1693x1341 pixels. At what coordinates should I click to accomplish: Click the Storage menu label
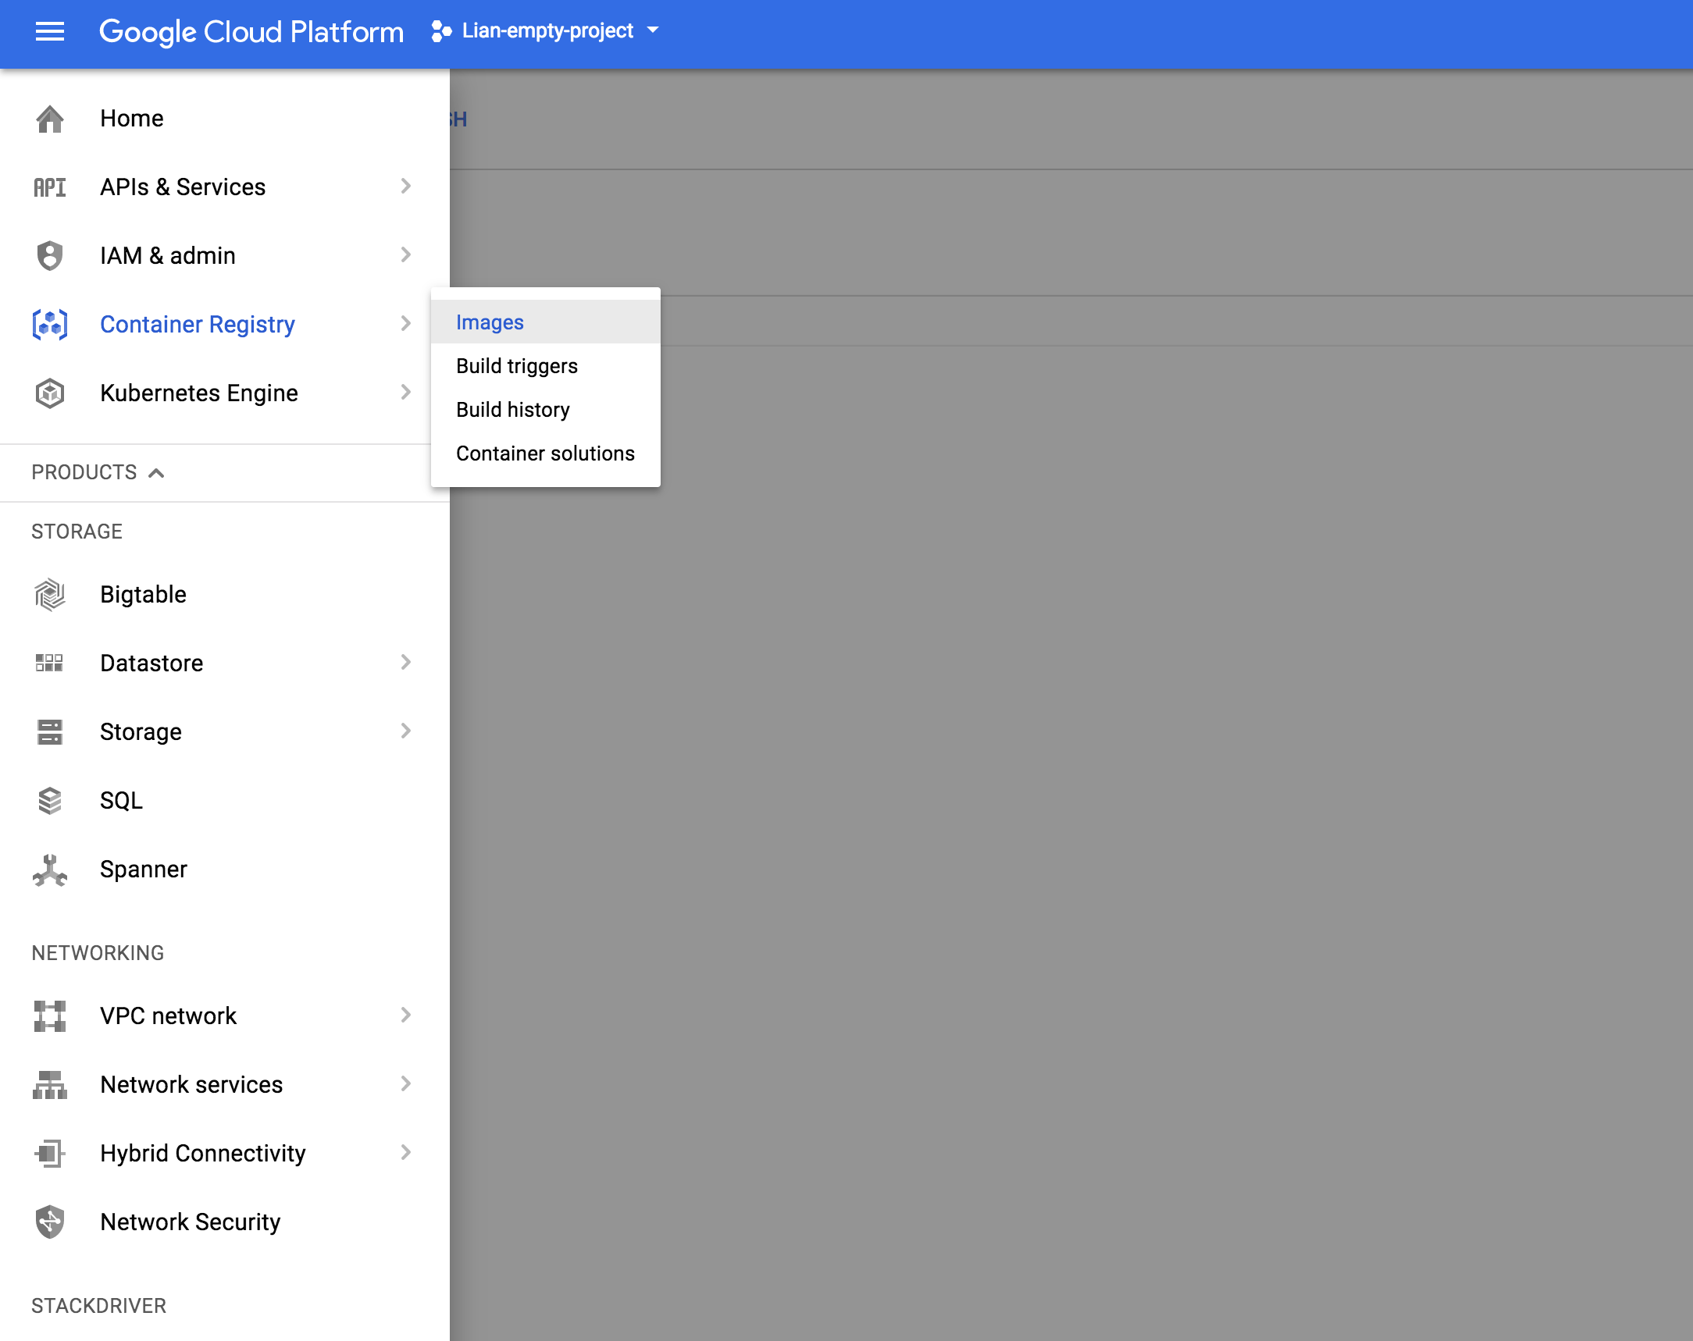coord(141,731)
